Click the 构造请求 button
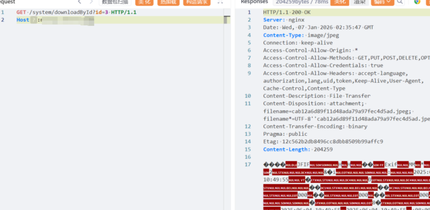The image size is (430, 210). pos(197,2)
